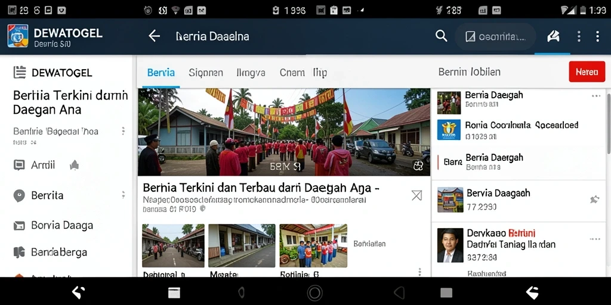
Task: Click the red Nereo button
Action: pyautogui.click(x=587, y=72)
